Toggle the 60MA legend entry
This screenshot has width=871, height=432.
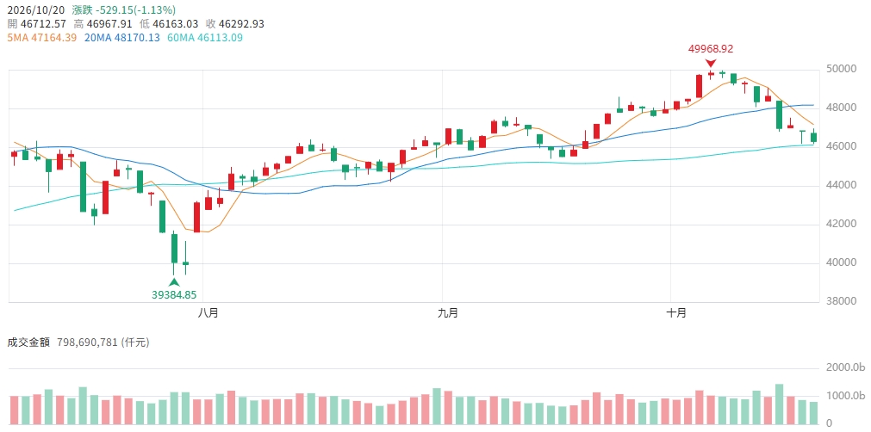click(x=204, y=38)
